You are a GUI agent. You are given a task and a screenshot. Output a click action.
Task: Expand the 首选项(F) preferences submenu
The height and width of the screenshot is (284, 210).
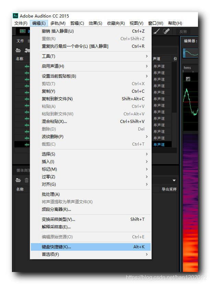pos(91,254)
